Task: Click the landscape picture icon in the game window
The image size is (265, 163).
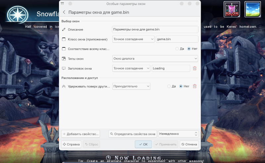Action: tap(253, 9)
